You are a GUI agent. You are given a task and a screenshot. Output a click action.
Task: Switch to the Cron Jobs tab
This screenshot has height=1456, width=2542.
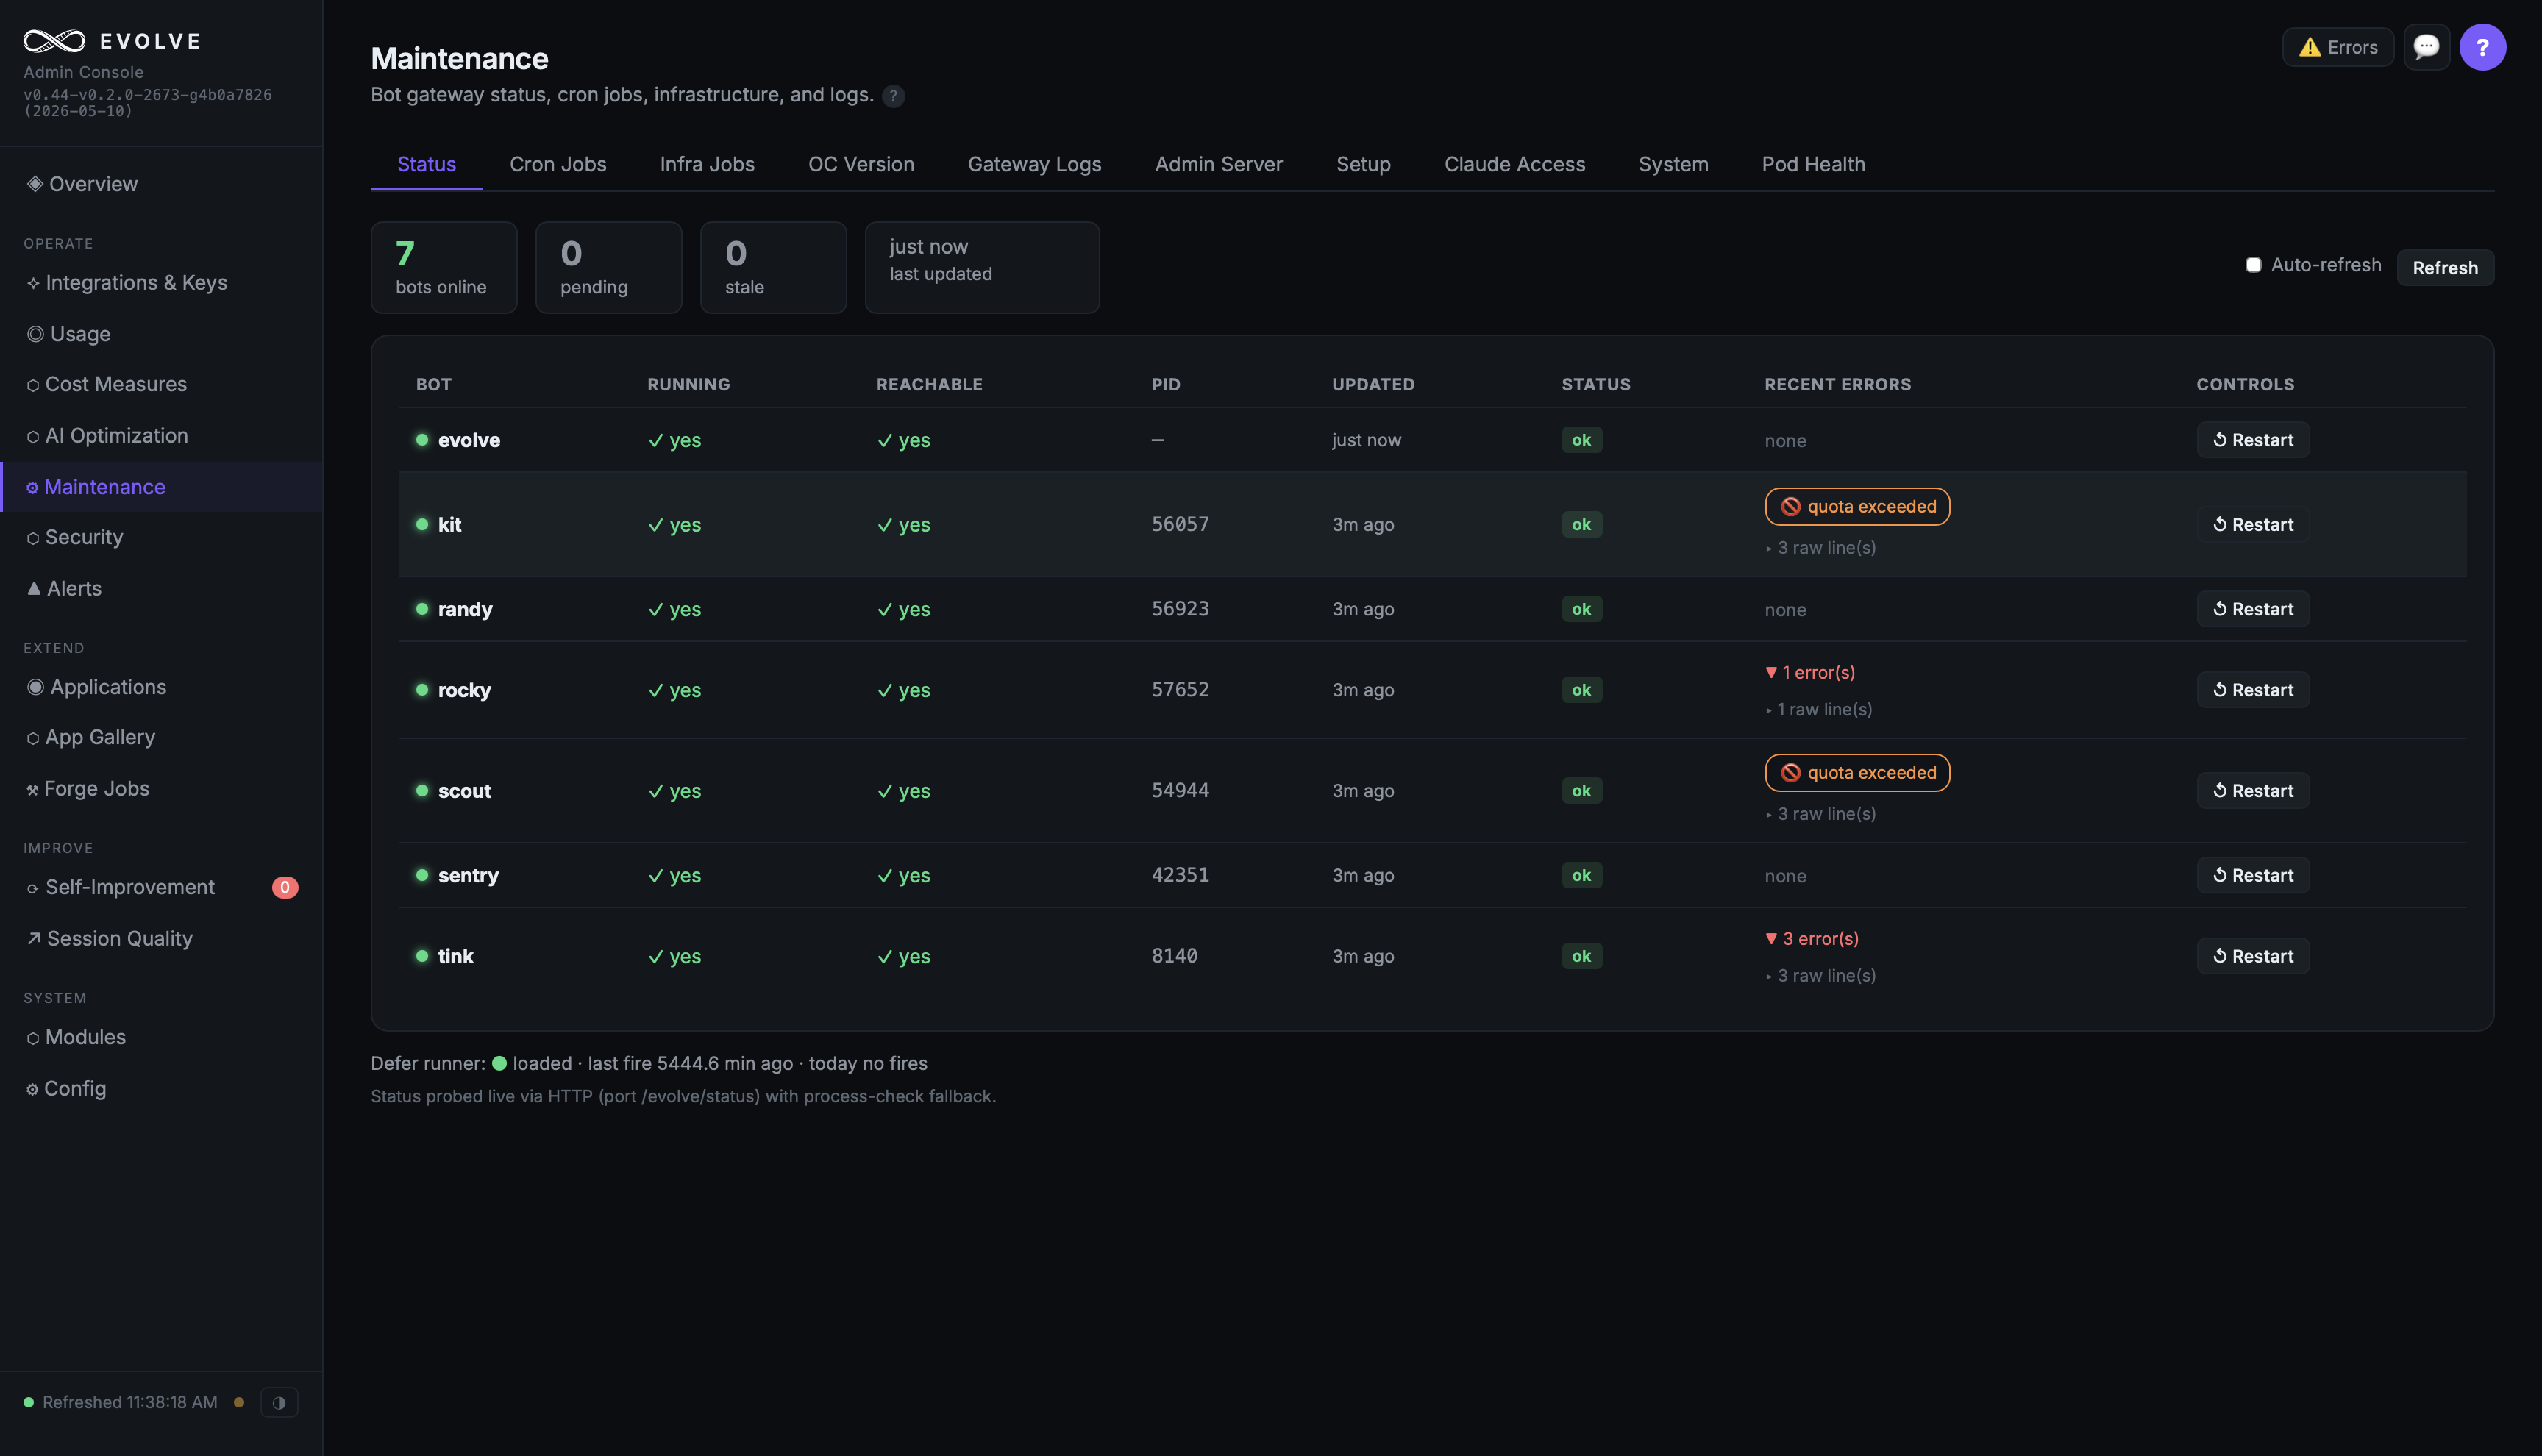[x=558, y=164]
